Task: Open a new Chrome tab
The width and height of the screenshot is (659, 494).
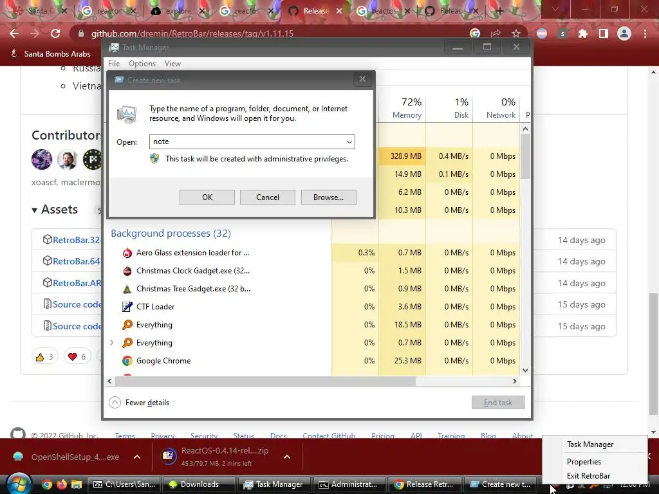Action: coord(499,11)
